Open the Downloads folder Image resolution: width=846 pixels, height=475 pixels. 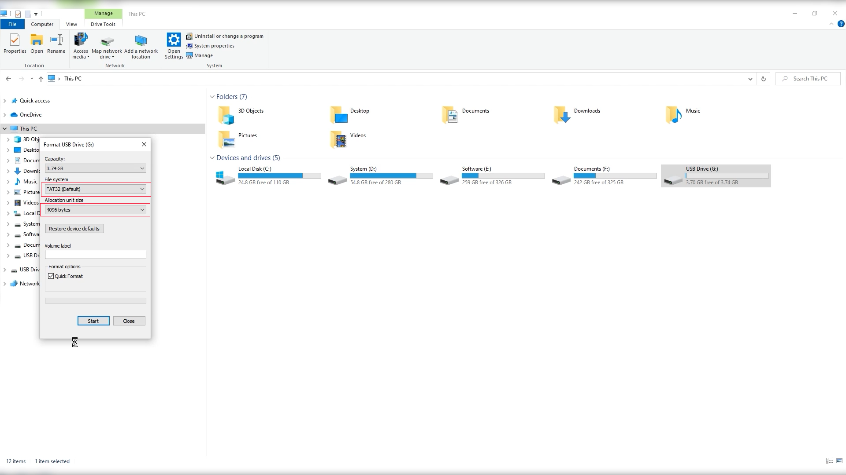577,115
